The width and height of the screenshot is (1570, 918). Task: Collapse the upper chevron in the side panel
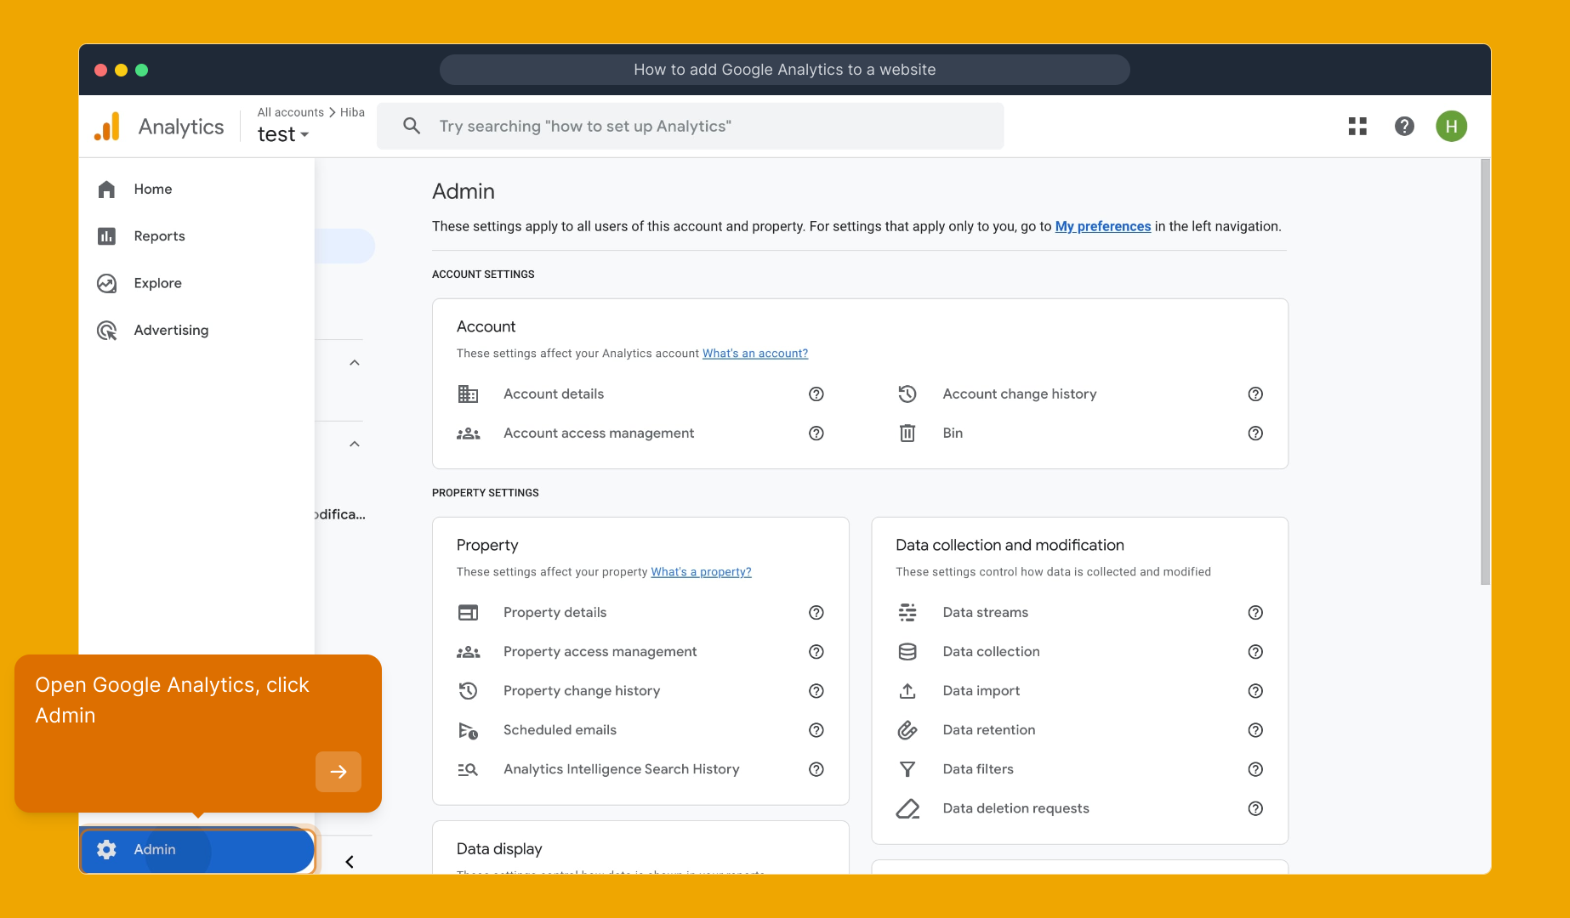(354, 361)
